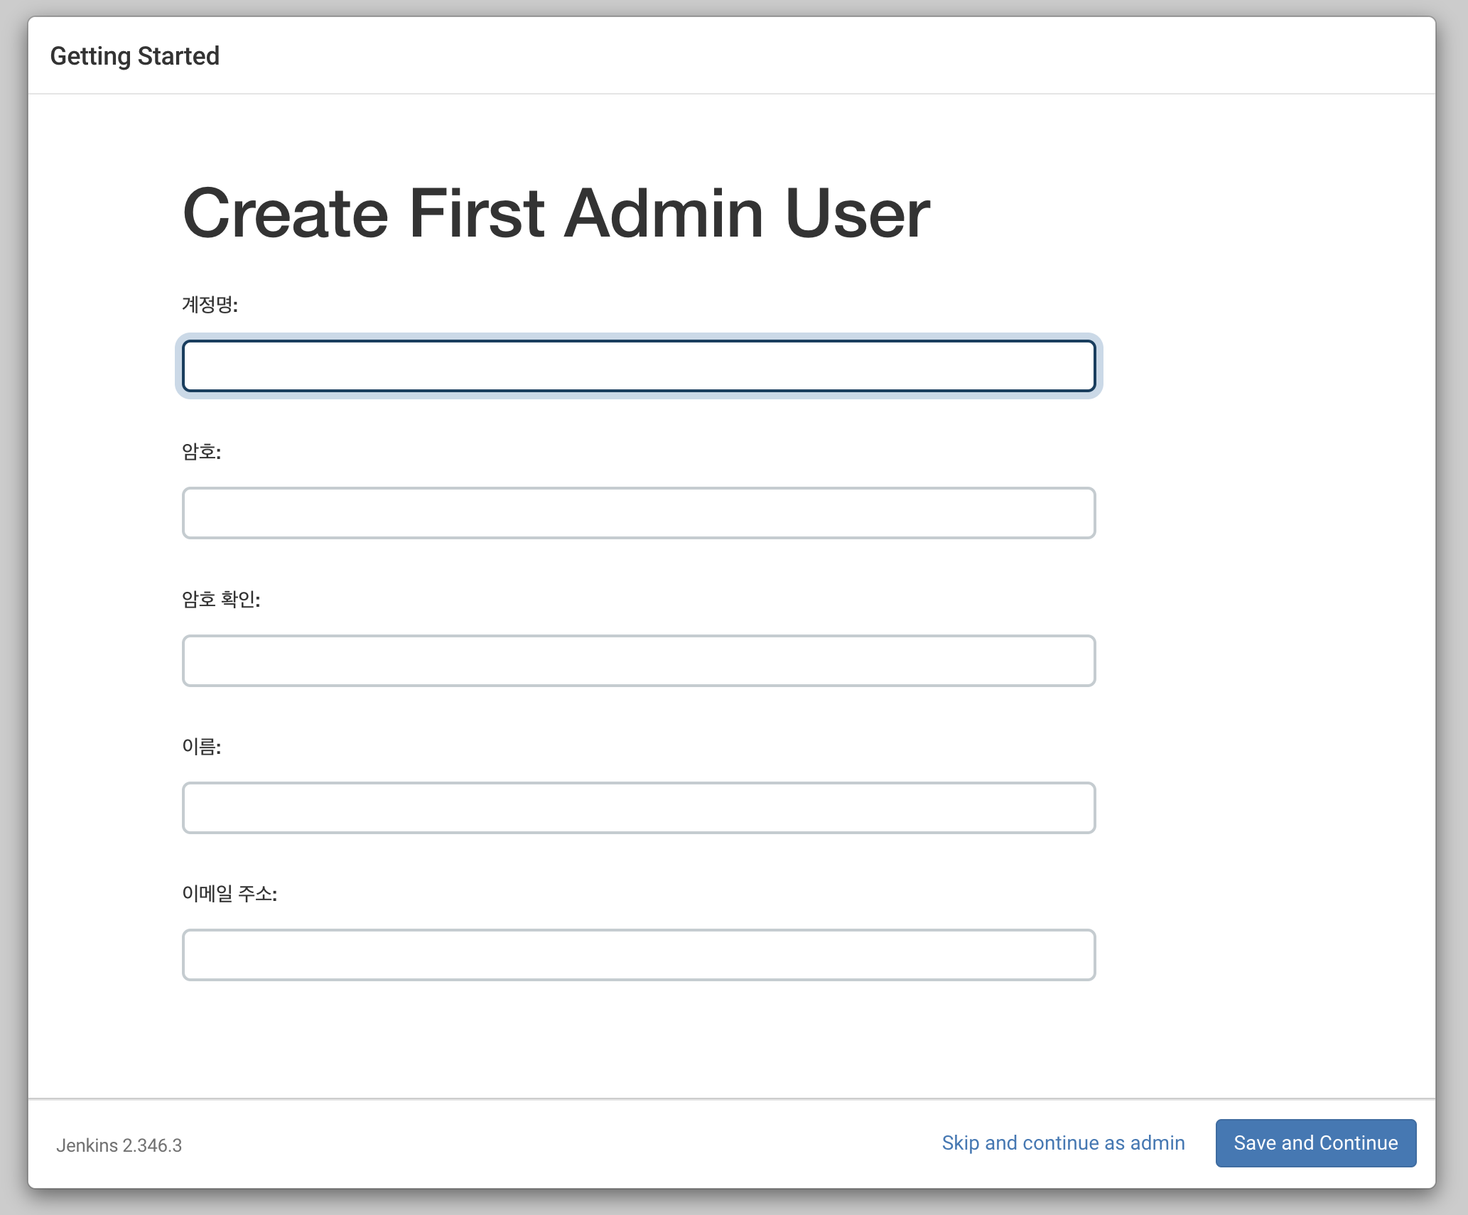Image resolution: width=1468 pixels, height=1215 pixels.
Task: Click the word Started in the header
Action: pyautogui.click(x=178, y=56)
